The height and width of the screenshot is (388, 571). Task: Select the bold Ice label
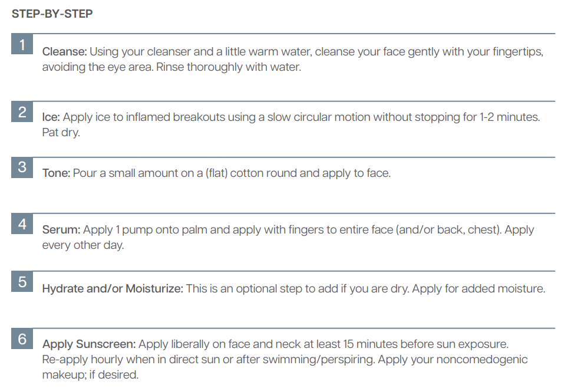pos(51,117)
